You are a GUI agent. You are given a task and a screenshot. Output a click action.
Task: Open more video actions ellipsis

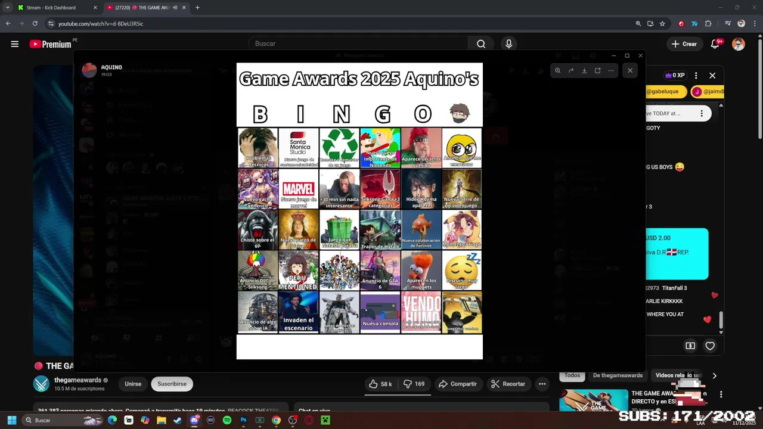pos(542,384)
